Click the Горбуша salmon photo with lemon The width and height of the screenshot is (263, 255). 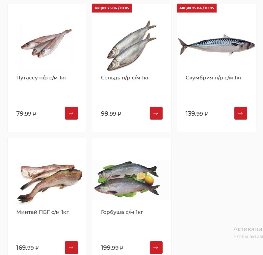pos(127,179)
